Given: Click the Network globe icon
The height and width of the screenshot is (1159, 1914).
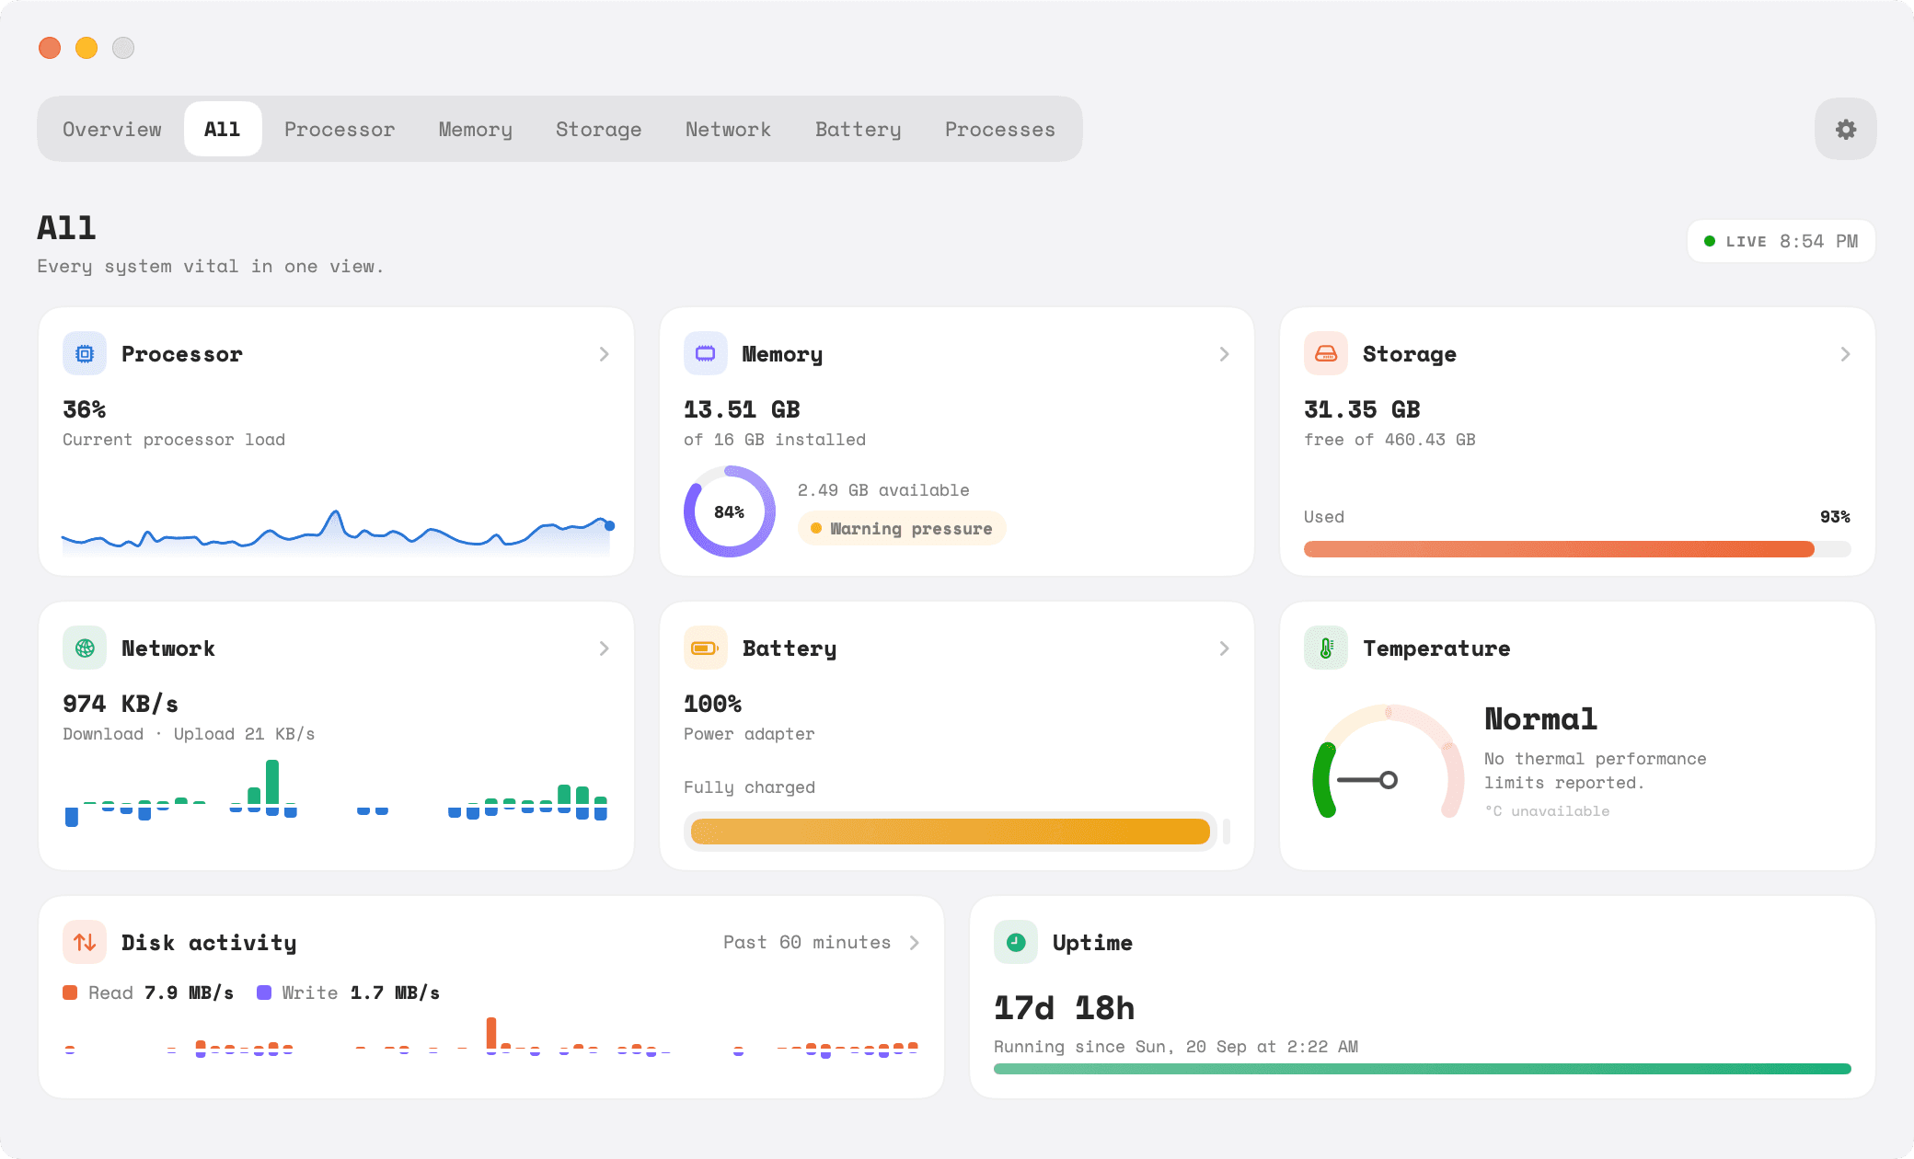Looking at the screenshot, I should pyautogui.click(x=85, y=648).
